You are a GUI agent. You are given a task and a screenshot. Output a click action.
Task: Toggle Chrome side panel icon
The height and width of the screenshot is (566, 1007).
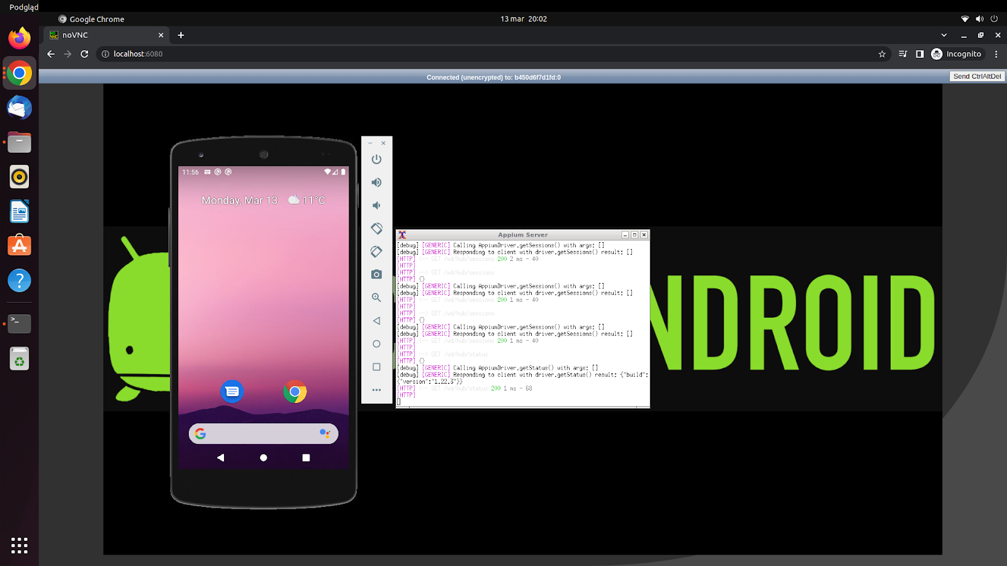[x=920, y=54]
